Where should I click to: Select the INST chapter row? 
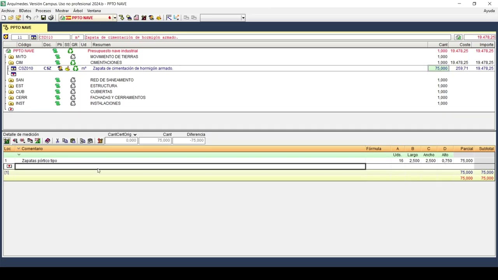[249, 103]
